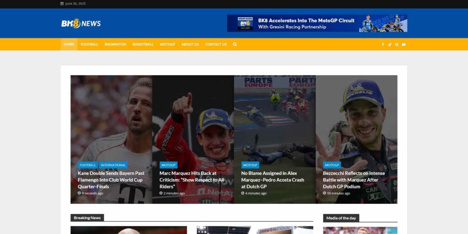Open Bezzecchi Reflects on Intense Battle headline
The image size is (468, 234).
(354, 180)
